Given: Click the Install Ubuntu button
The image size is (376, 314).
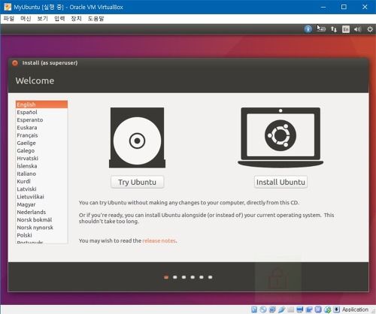Looking at the screenshot, I should coord(280,182).
